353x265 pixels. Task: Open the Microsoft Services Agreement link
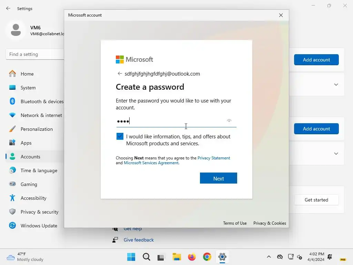[151, 163]
